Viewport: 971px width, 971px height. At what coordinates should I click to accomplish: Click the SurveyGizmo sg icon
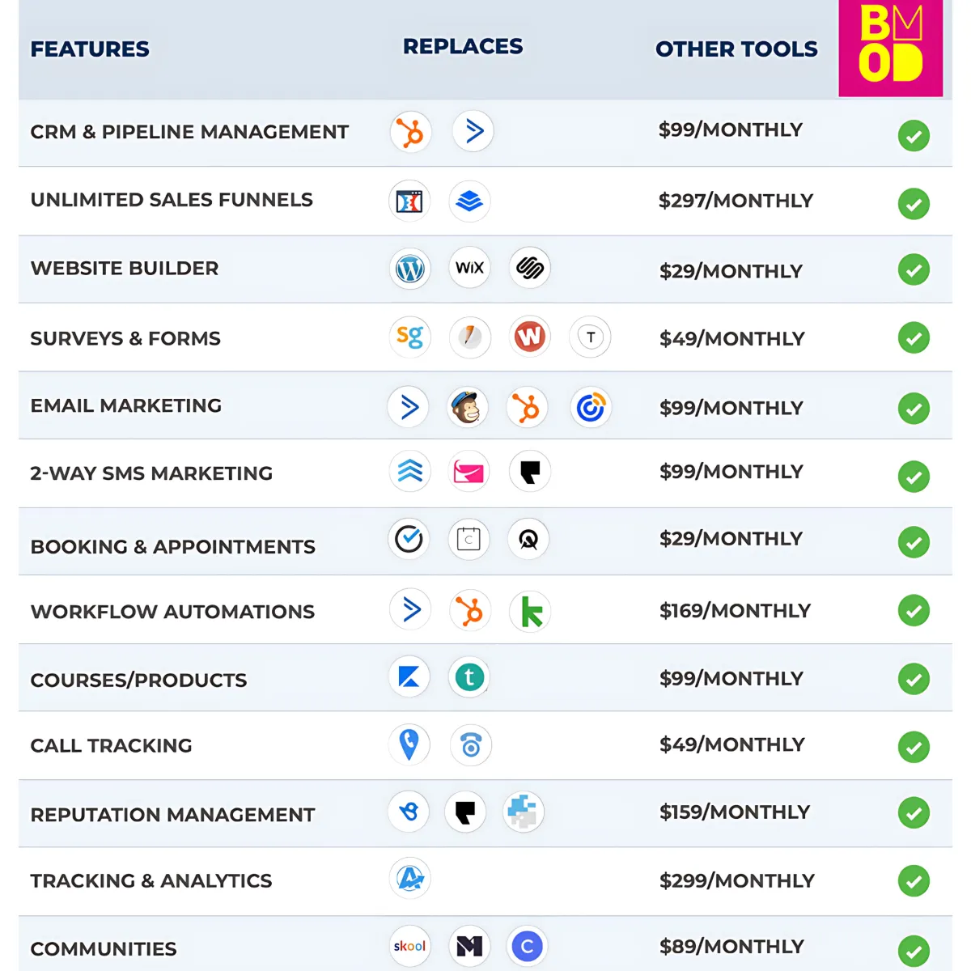click(409, 337)
